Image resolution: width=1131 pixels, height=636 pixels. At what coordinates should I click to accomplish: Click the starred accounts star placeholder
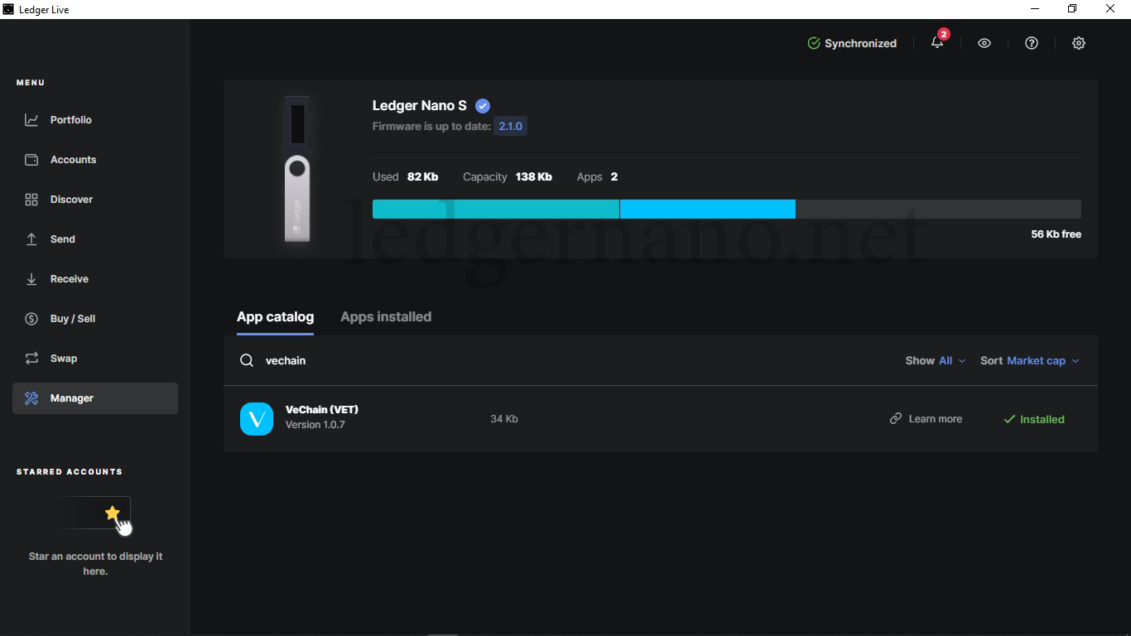point(113,513)
